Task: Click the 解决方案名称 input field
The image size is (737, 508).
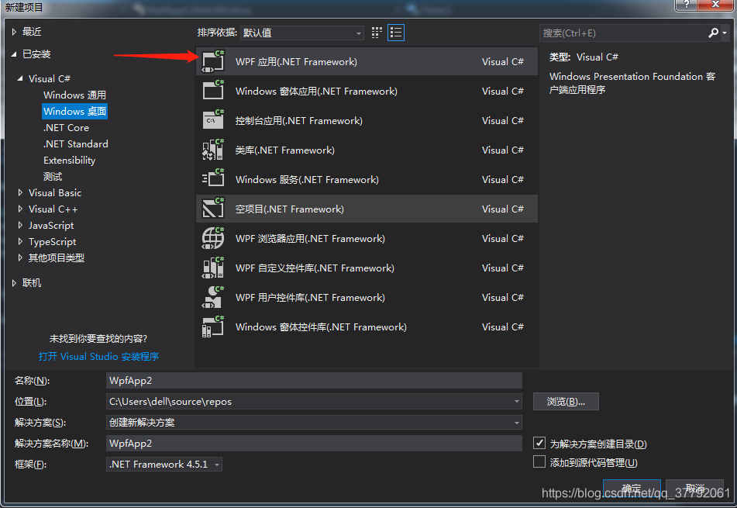Action: coord(314,443)
